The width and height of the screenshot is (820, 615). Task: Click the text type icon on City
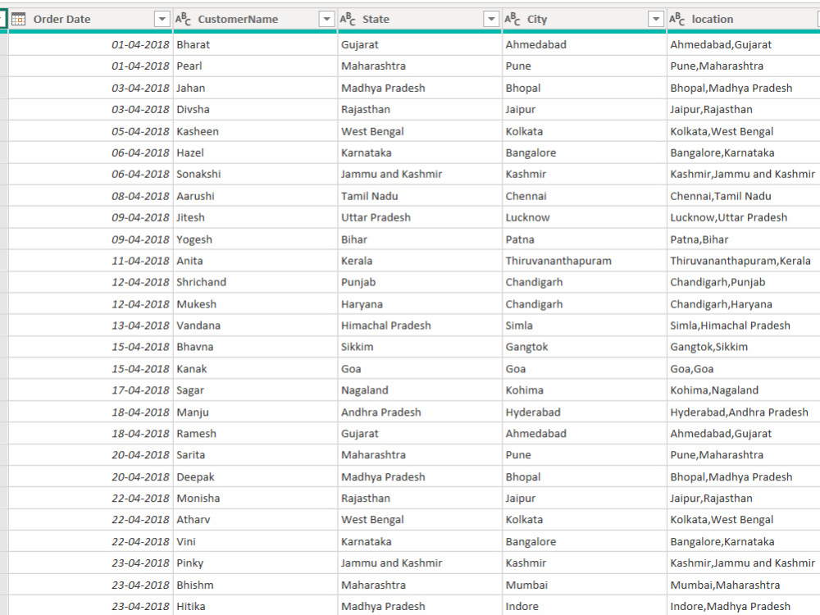click(512, 20)
